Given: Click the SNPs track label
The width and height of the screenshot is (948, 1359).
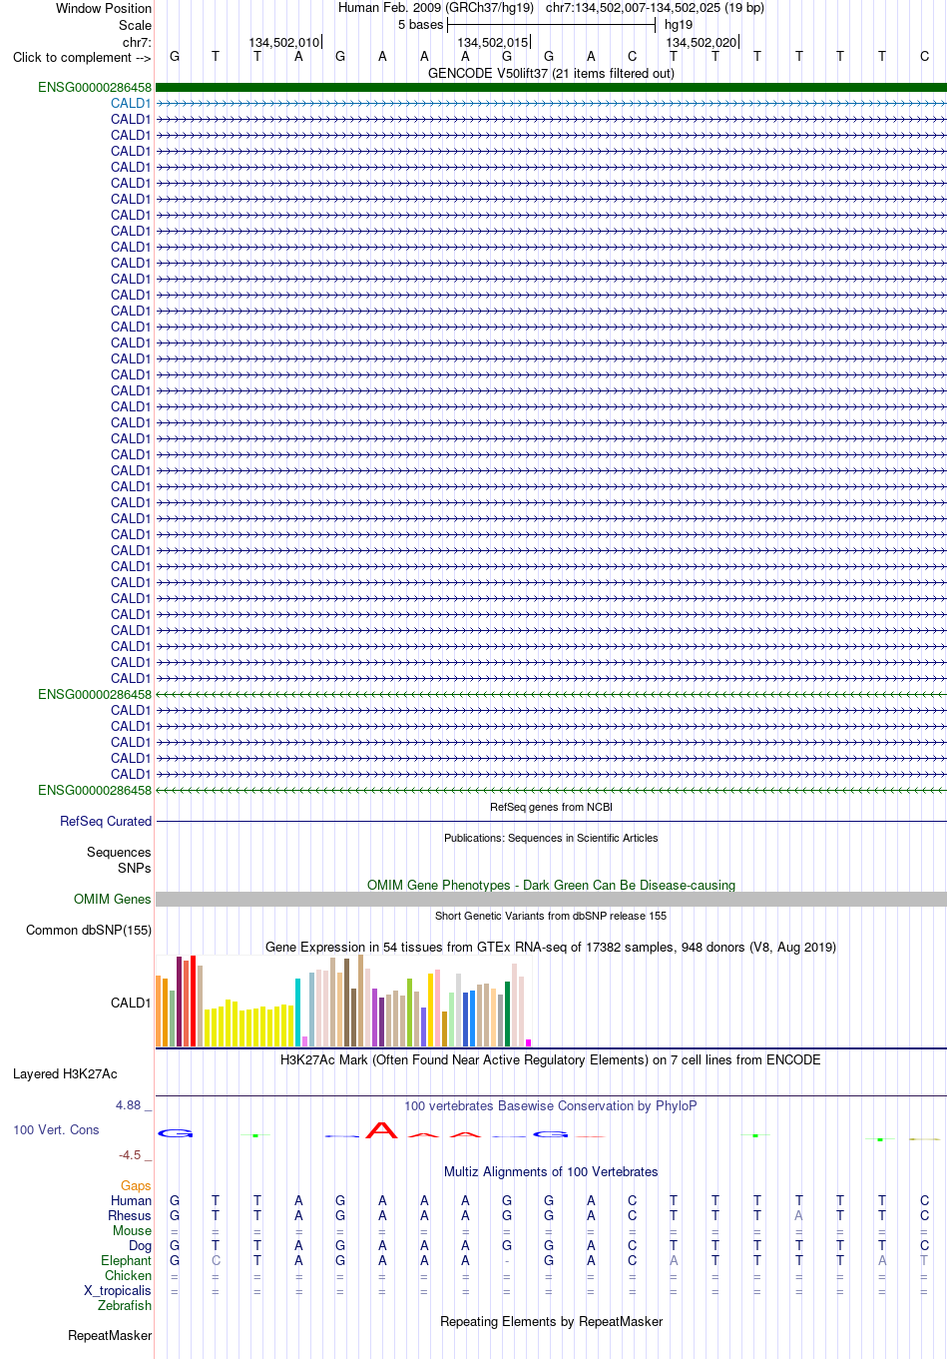Looking at the screenshot, I should point(135,868).
